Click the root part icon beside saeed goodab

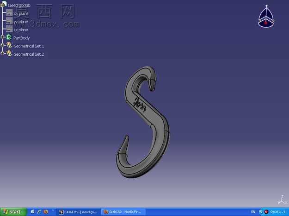(x=3, y=4)
